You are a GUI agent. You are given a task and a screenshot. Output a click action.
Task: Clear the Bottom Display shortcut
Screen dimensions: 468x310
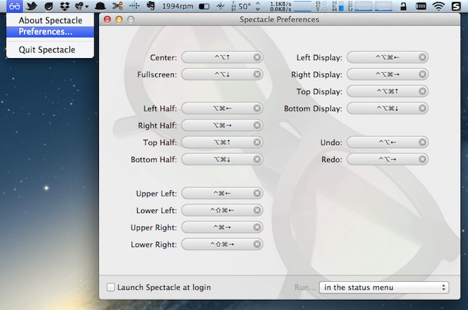click(x=423, y=108)
